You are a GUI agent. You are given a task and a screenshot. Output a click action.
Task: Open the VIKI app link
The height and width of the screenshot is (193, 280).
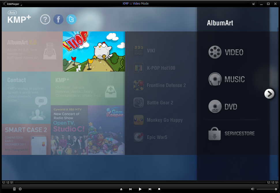tap(151, 51)
